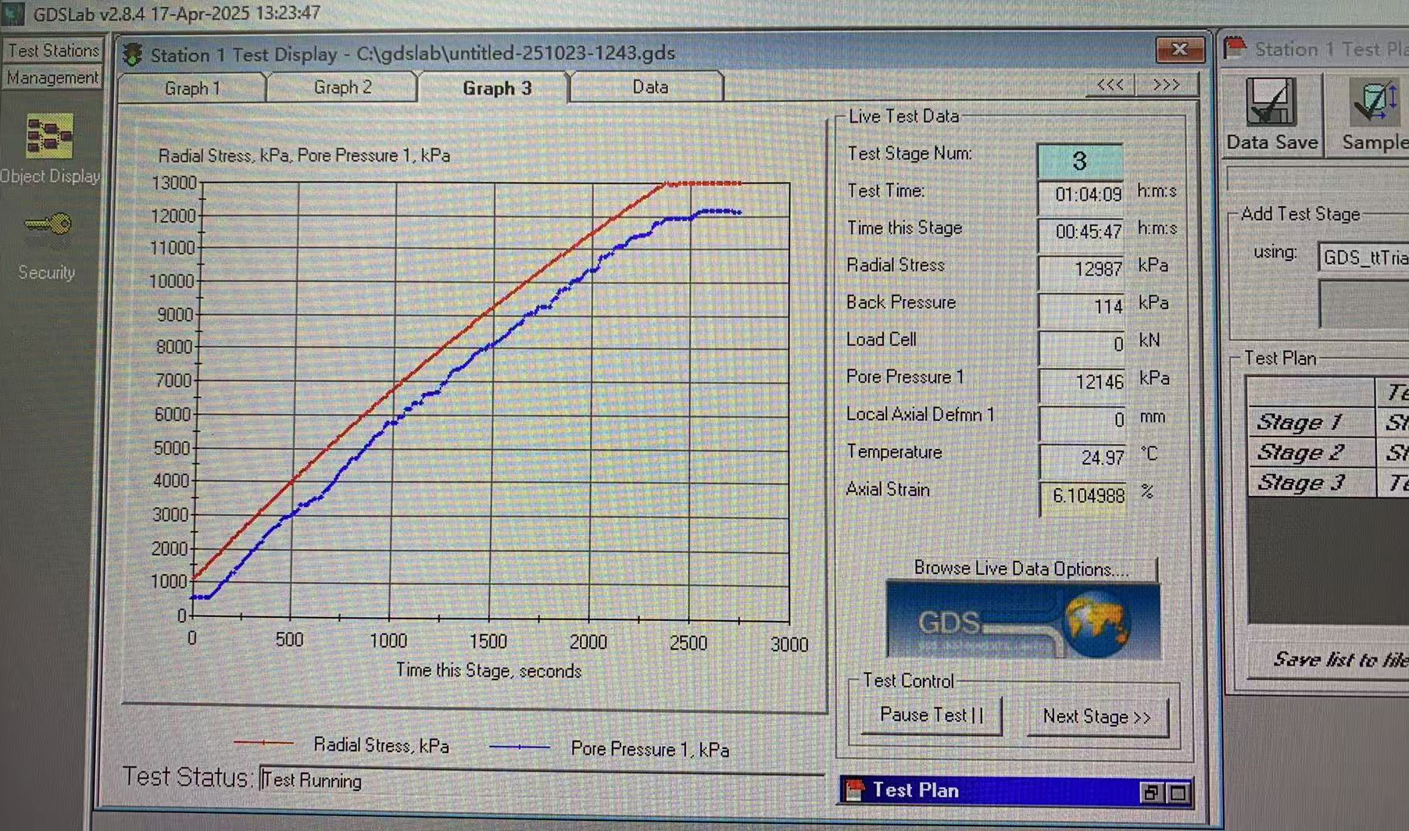
Task: Advance with the Next Stage button
Action: pyautogui.click(x=1096, y=716)
